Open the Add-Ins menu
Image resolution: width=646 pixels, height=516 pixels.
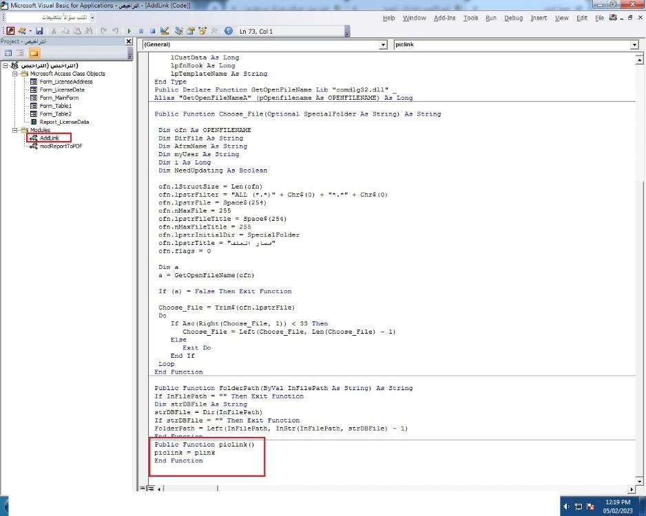[444, 18]
